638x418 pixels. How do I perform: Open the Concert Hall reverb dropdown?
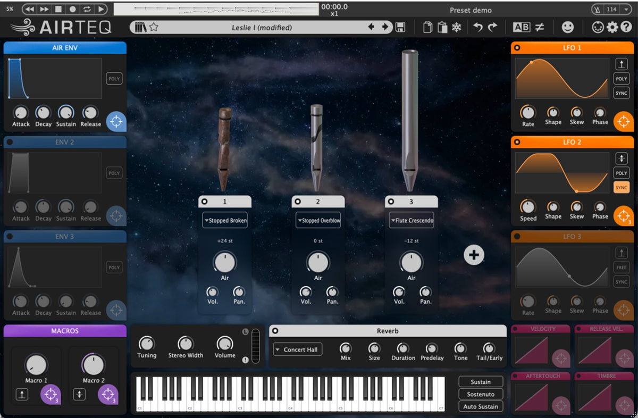click(298, 349)
